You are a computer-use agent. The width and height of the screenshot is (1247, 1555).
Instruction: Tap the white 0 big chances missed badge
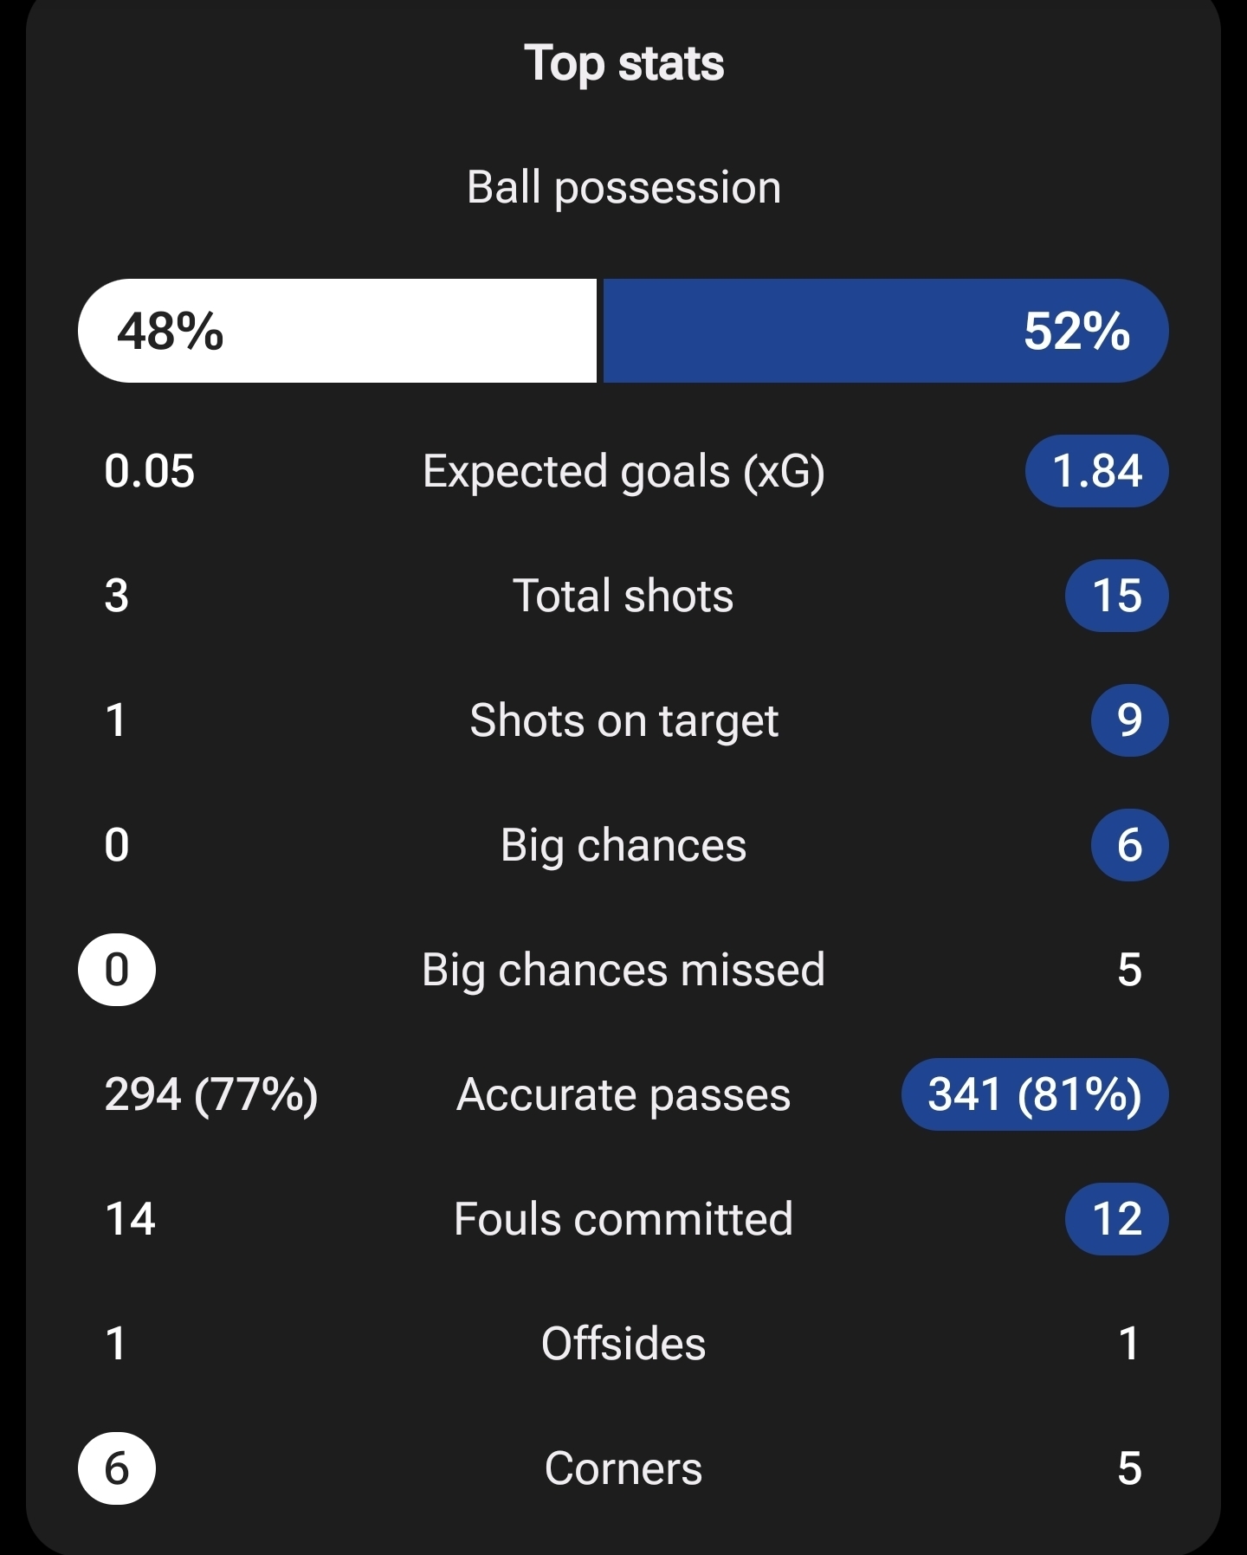click(x=117, y=970)
